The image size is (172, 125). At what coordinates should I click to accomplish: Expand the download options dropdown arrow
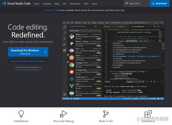pyautogui.click(x=45, y=52)
